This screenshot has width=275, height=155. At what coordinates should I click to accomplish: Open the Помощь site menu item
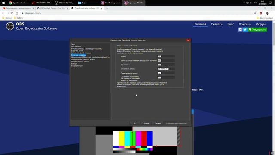point(245,24)
